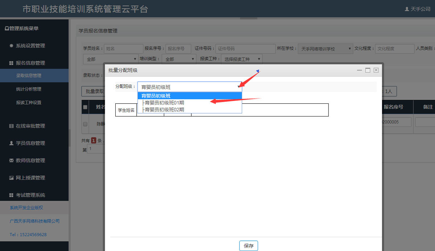Open 统计分析管理 in sidebar

click(29, 89)
